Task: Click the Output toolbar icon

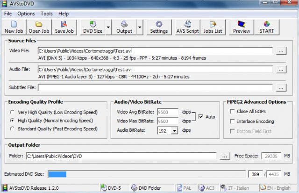Action: pyautogui.click(x=124, y=27)
